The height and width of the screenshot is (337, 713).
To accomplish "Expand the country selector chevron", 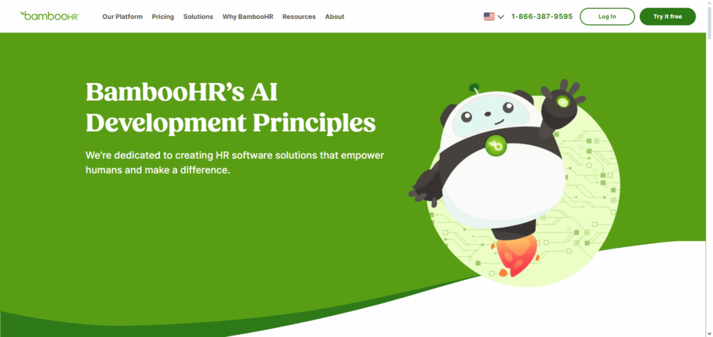I will (x=501, y=17).
